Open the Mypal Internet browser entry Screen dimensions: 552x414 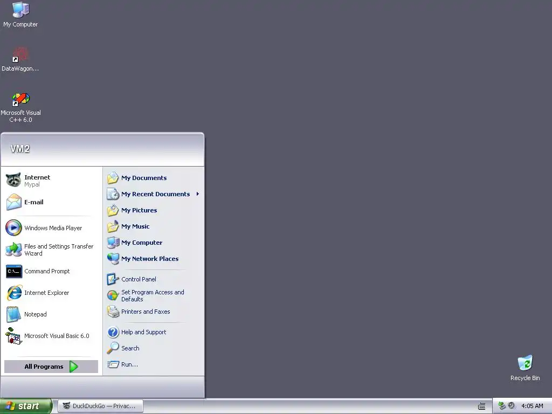[52, 181]
